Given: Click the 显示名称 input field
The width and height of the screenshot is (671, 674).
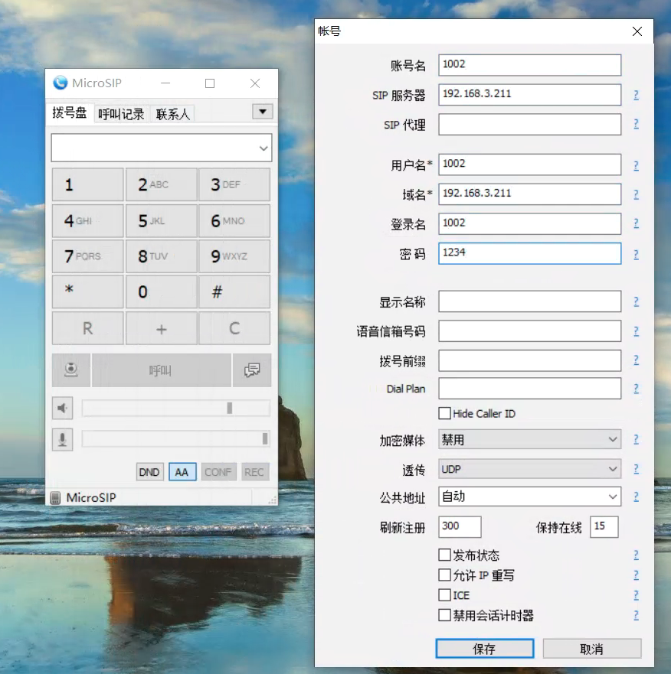Looking at the screenshot, I should point(529,302).
